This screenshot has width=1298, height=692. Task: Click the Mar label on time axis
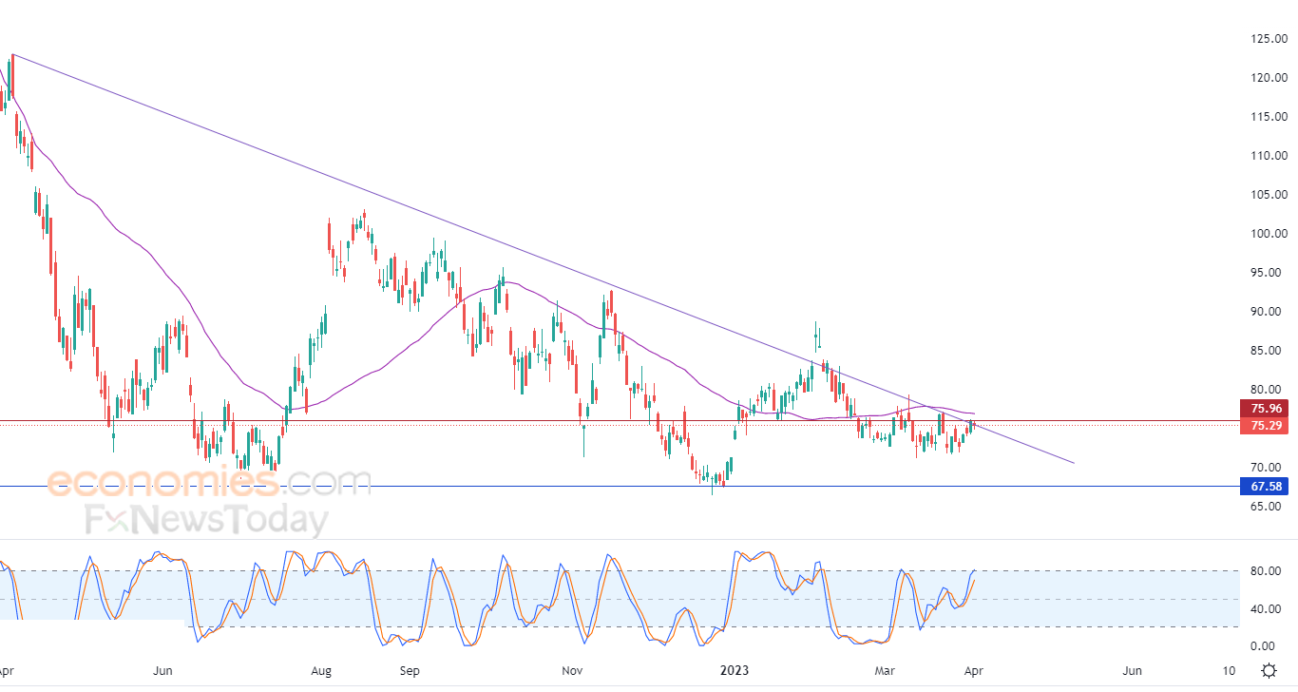885,670
